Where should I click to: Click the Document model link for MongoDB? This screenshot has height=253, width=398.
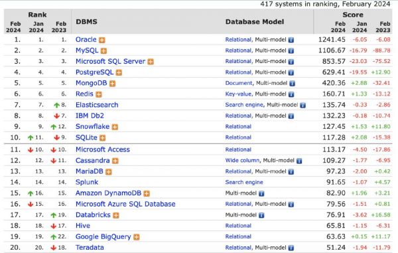coord(239,83)
